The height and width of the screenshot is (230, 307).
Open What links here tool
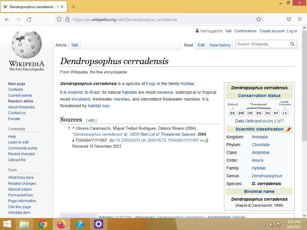(21, 177)
